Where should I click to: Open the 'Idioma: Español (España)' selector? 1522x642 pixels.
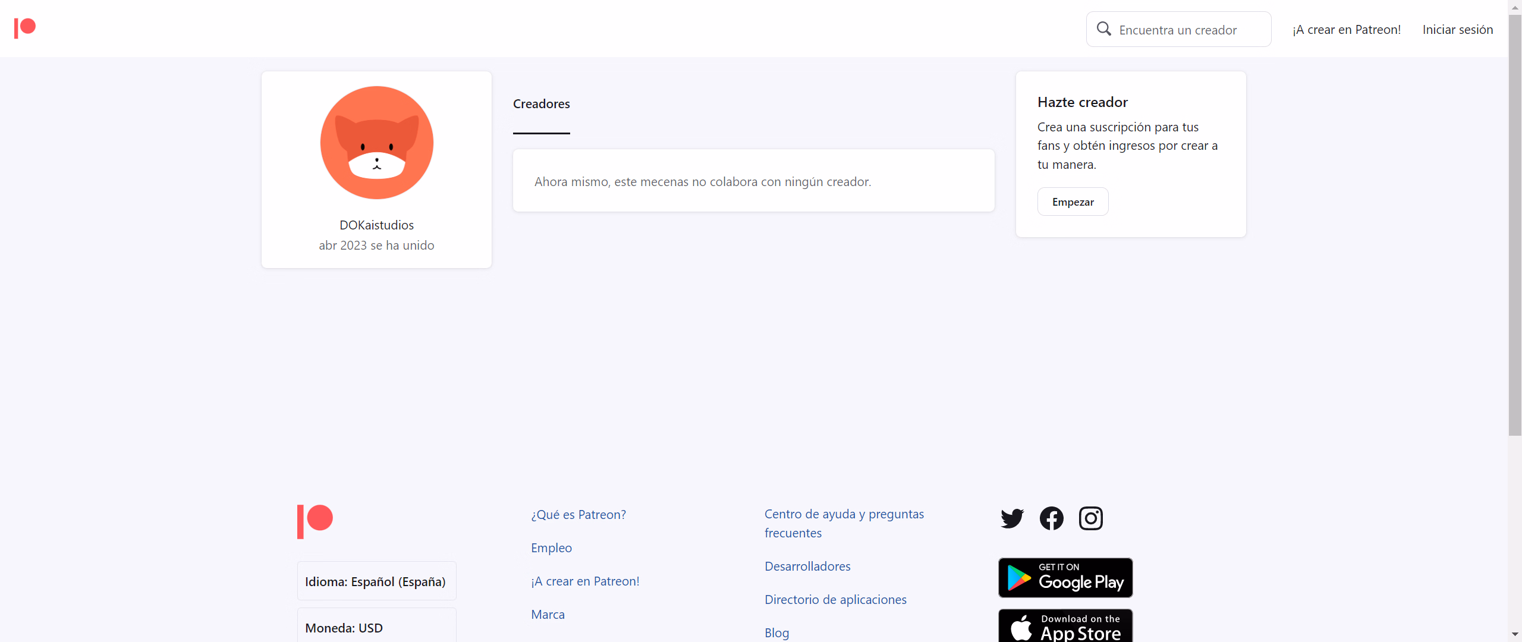click(x=377, y=581)
